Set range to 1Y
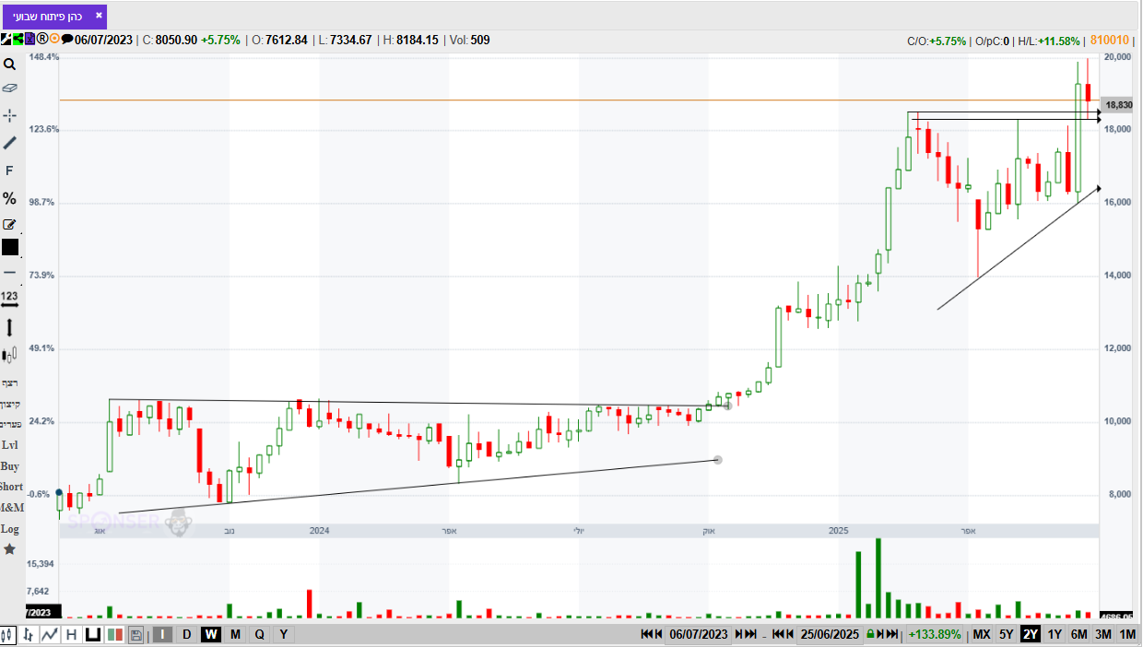The width and height of the screenshot is (1143, 647). 1055,634
